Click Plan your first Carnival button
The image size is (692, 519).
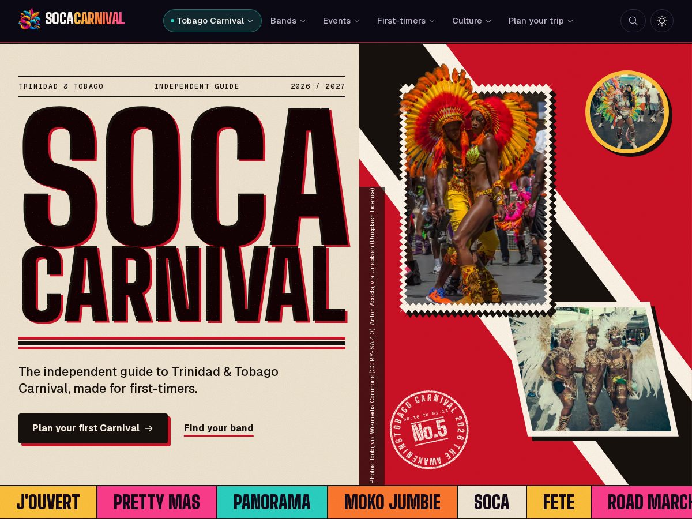93,428
